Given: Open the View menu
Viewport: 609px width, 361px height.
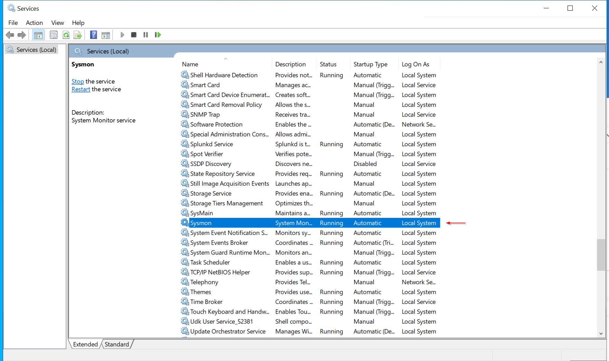Looking at the screenshot, I should (58, 23).
